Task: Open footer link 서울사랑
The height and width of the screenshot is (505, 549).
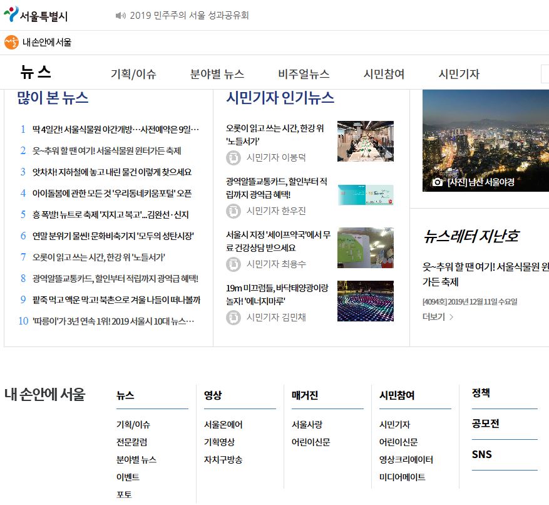Action: click(x=307, y=425)
